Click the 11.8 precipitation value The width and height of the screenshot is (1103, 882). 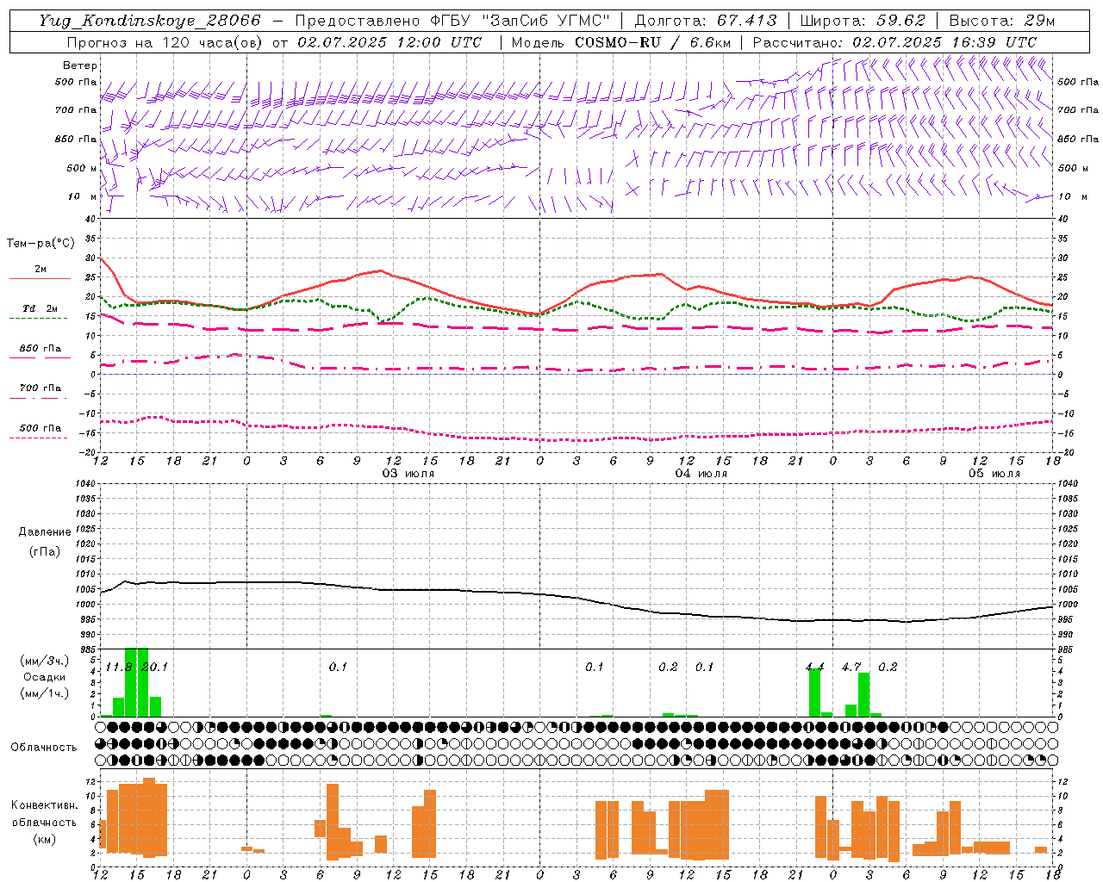119,667
